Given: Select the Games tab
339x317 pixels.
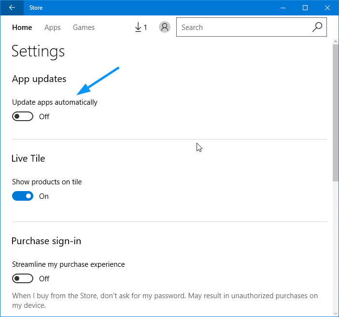Looking at the screenshot, I should [x=84, y=28].
